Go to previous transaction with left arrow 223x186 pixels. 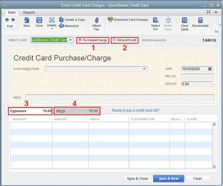click(7, 20)
